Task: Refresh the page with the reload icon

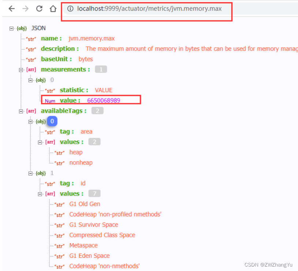Action: click(x=39, y=8)
